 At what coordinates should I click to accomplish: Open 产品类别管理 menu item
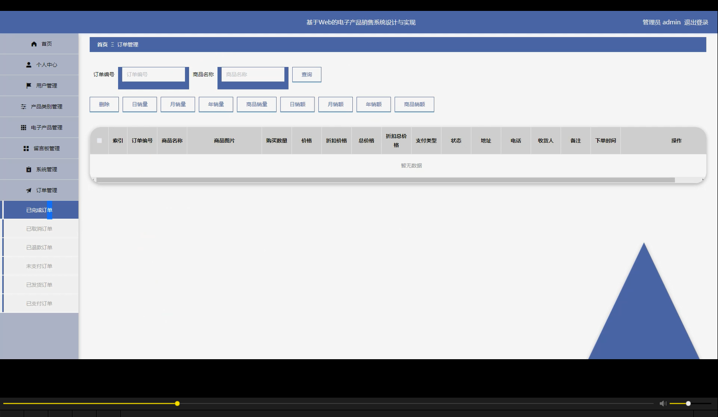click(x=39, y=106)
